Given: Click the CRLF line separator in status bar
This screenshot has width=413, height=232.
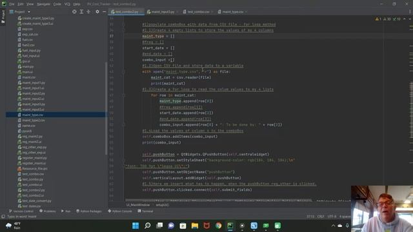Looking at the screenshot, I should 321,217.
